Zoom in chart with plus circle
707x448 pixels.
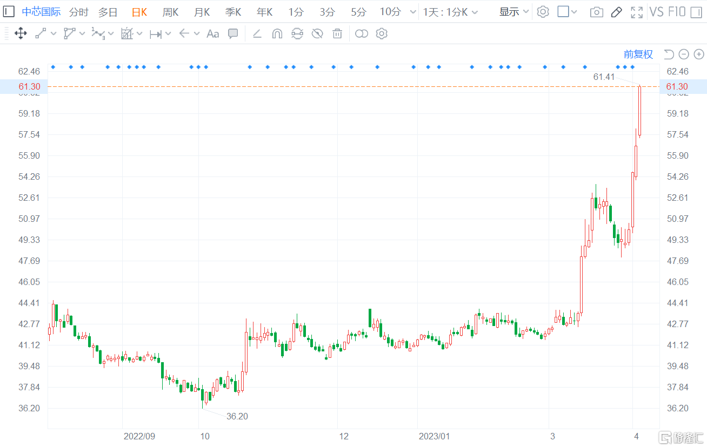tap(699, 54)
